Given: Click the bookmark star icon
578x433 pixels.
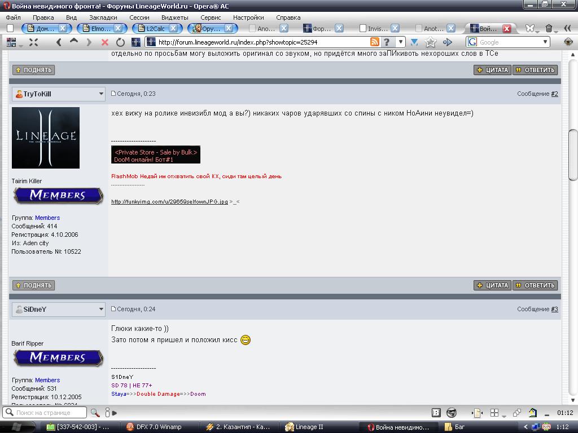Looking at the screenshot, I should point(431,42).
